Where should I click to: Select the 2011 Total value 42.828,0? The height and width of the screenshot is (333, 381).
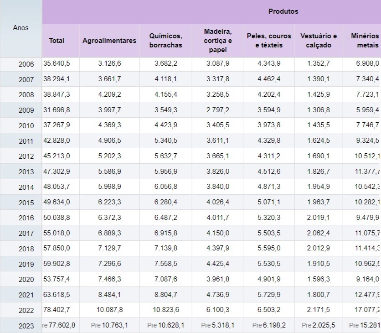tap(57, 140)
